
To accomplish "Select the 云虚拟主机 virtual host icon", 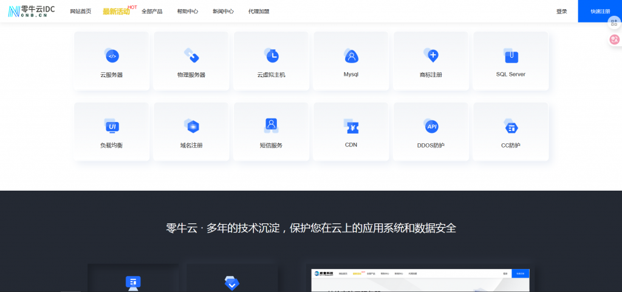I will (x=272, y=56).
